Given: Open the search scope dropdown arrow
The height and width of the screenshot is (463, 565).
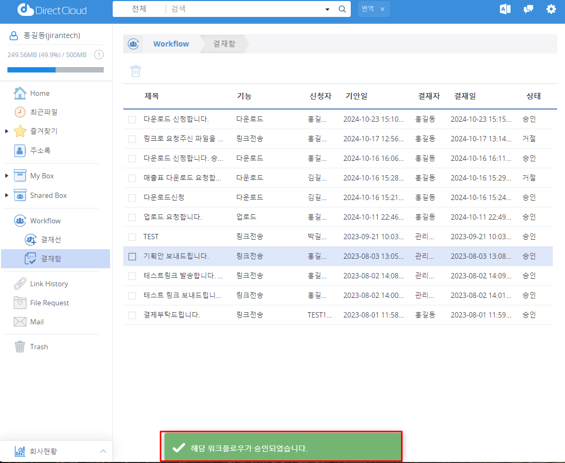Looking at the screenshot, I should [327, 10].
